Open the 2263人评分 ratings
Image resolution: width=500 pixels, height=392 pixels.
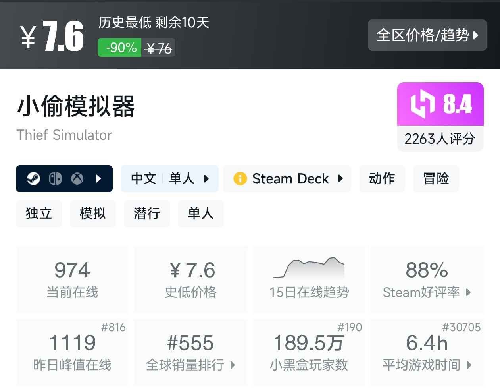click(x=440, y=139)
